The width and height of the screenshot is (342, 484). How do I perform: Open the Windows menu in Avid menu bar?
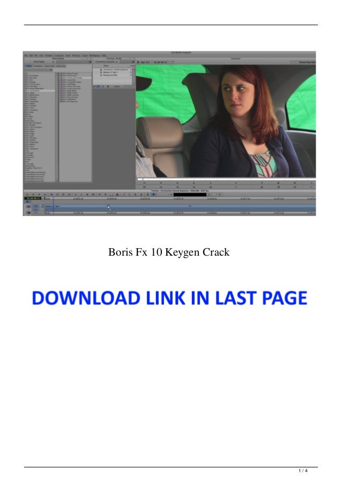click(76, 56)
